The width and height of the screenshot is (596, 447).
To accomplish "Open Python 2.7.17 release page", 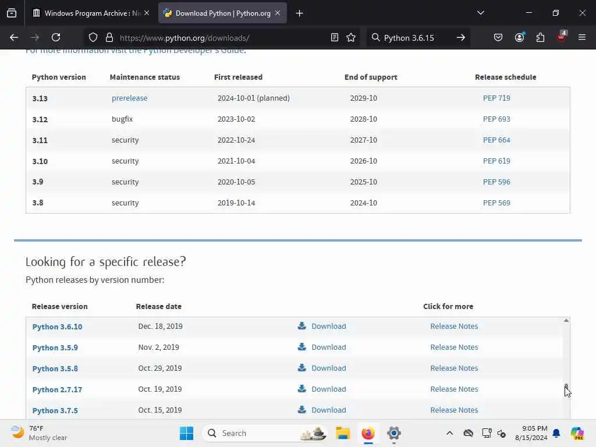I will pyautogui.click(x=57, y=389).
